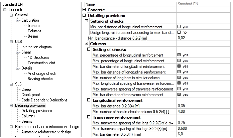Toggle Min. bar diameter of longitudinal reinforcement
Image resolution: width=233 pixels, height=138 pixels.
coord(179,66)
